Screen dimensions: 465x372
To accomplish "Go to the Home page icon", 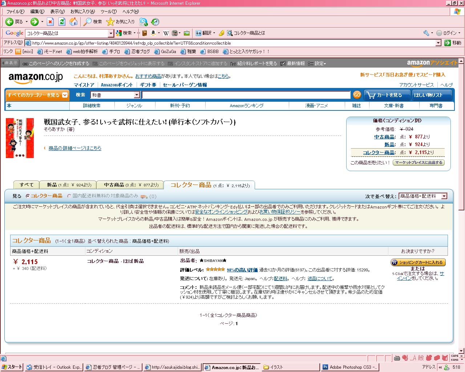I will pos(73,22).
